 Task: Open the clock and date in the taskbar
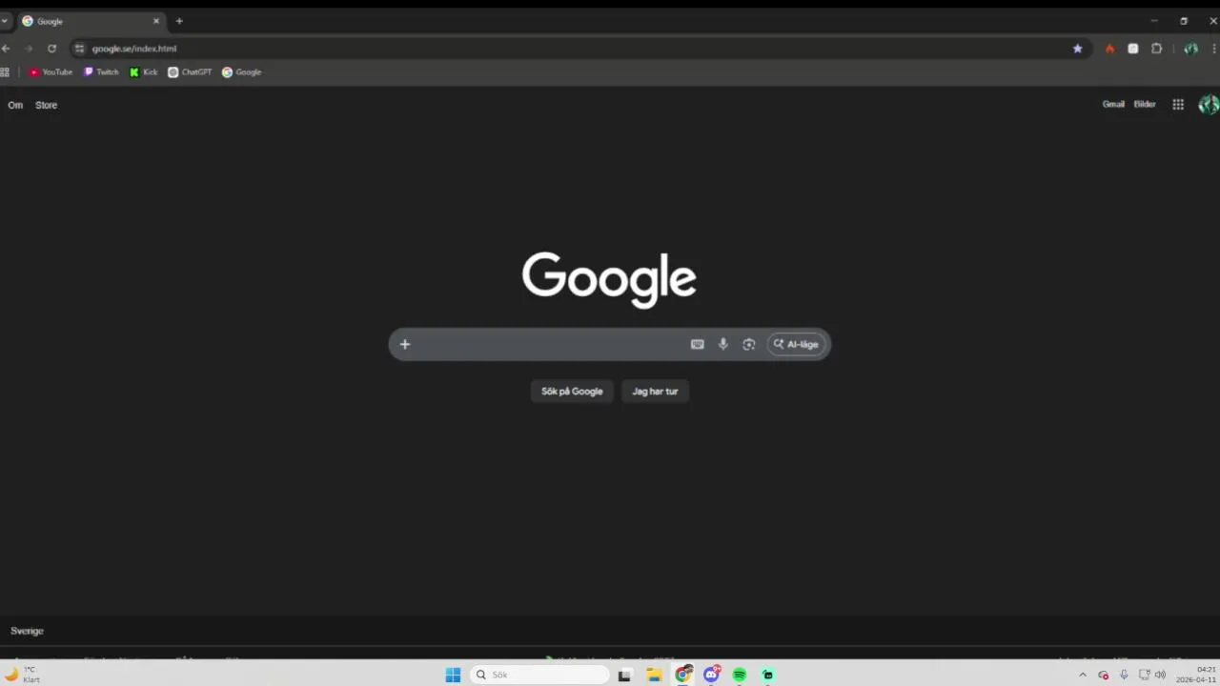(1196, 675)
